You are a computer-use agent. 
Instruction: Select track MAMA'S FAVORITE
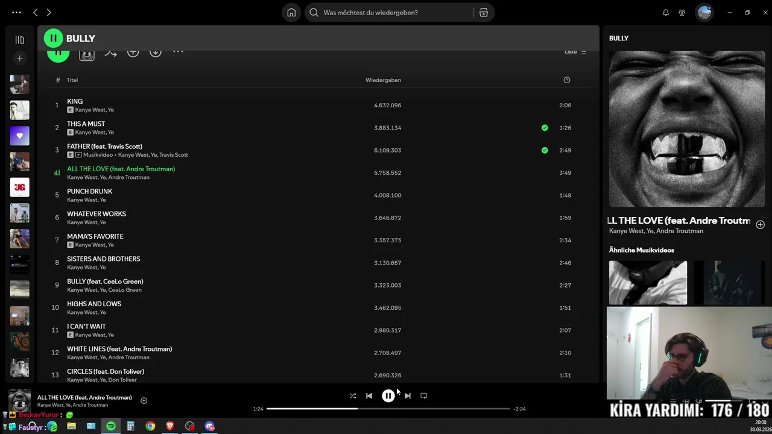pyautogui.click(x=95, y=236)
